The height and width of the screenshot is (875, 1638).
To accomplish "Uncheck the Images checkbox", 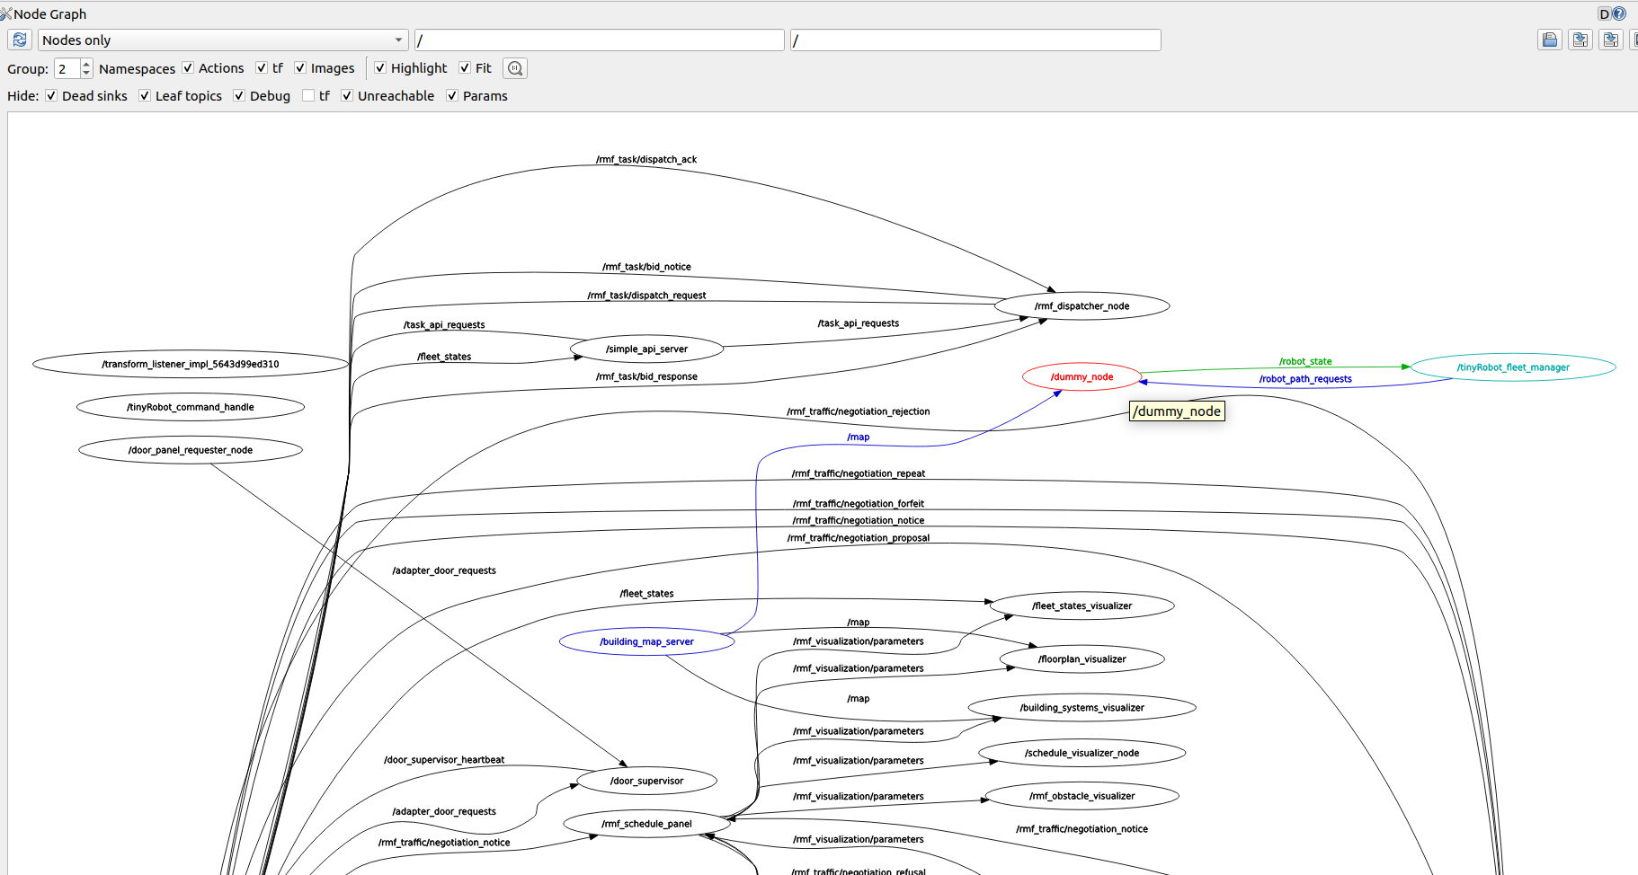I will [300, 68].
